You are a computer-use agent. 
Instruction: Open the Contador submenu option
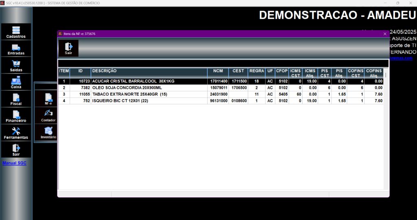click(48, 115)
